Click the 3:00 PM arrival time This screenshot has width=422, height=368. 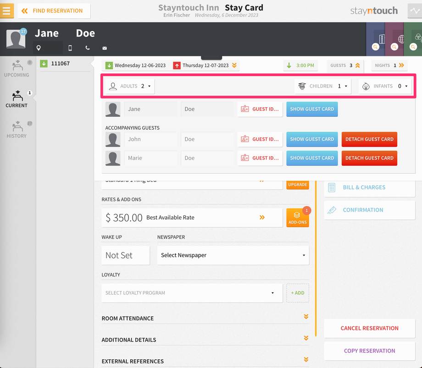point(300,66)
